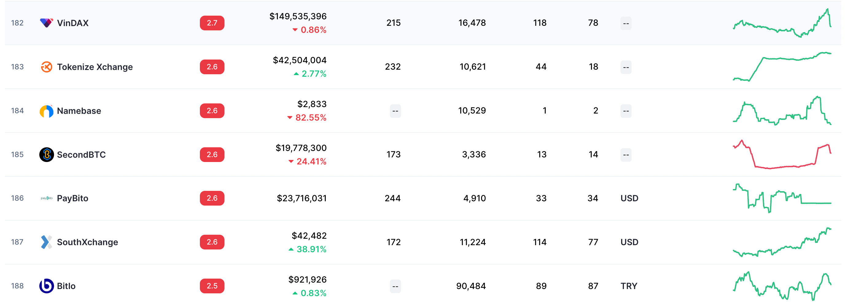856x305 pixels.
Task: Click the 2.6 score badge for Tokenize Xchange
Action: coord(212,67)
